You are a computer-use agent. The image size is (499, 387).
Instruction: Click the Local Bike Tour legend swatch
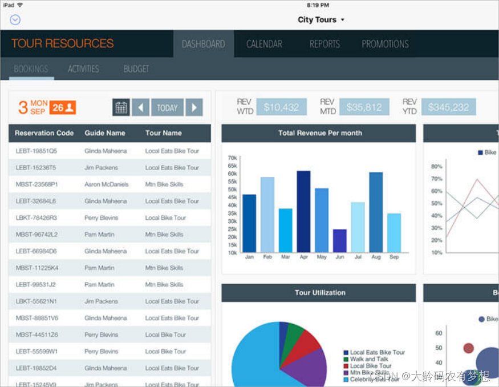point(346,366)
